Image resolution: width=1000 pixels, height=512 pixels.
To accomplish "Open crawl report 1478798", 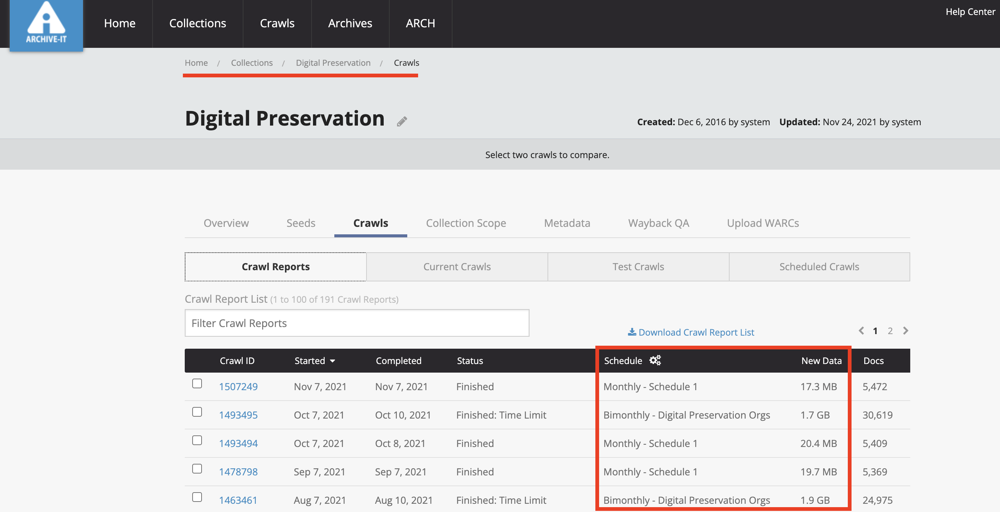I will point(238,472).
